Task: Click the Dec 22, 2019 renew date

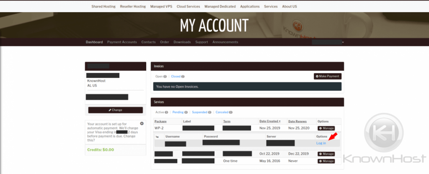Action: 298,154
